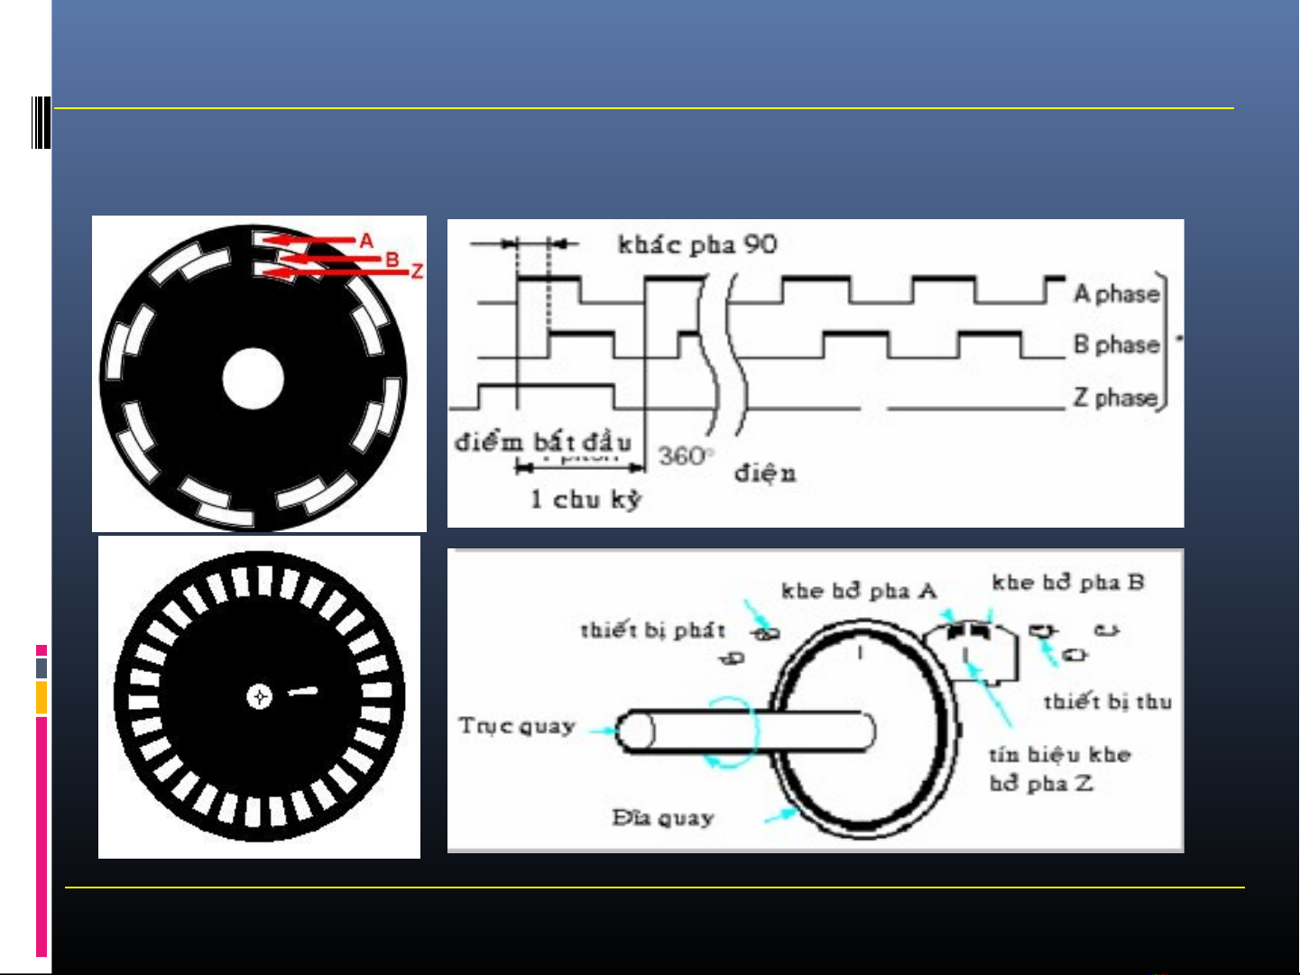Click the '1 chu kỳ' period label

coord(585,499)
